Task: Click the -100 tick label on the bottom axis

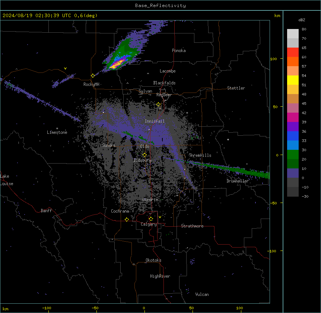Action: pos(47,308)
